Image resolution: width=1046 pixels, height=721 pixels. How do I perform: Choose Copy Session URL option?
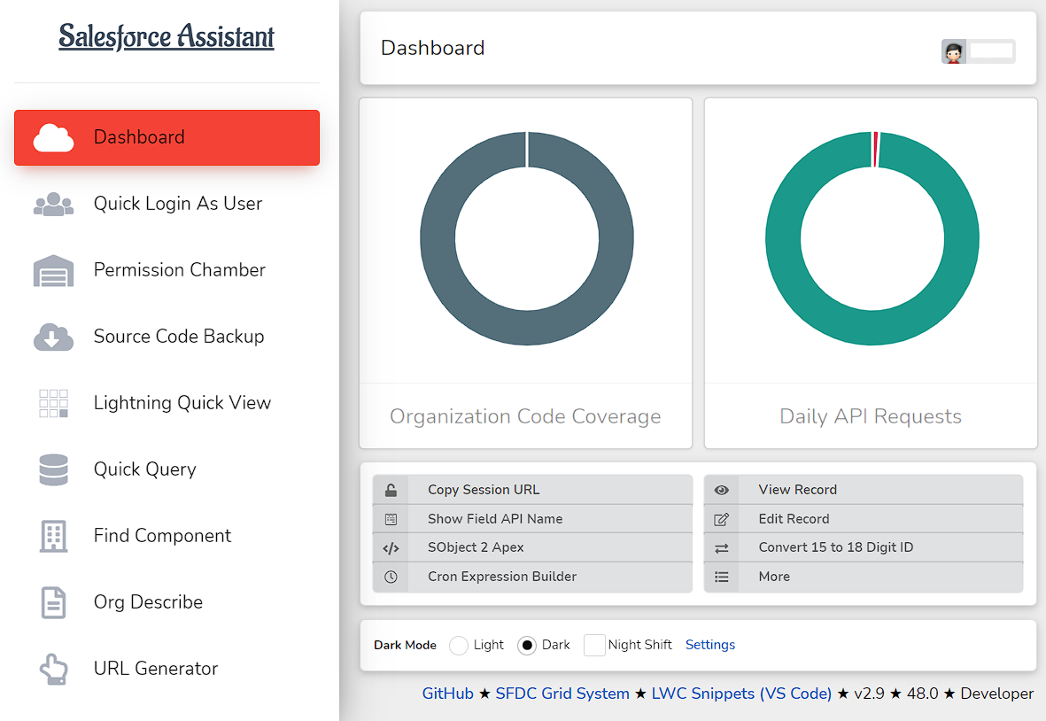coord(532,490)
